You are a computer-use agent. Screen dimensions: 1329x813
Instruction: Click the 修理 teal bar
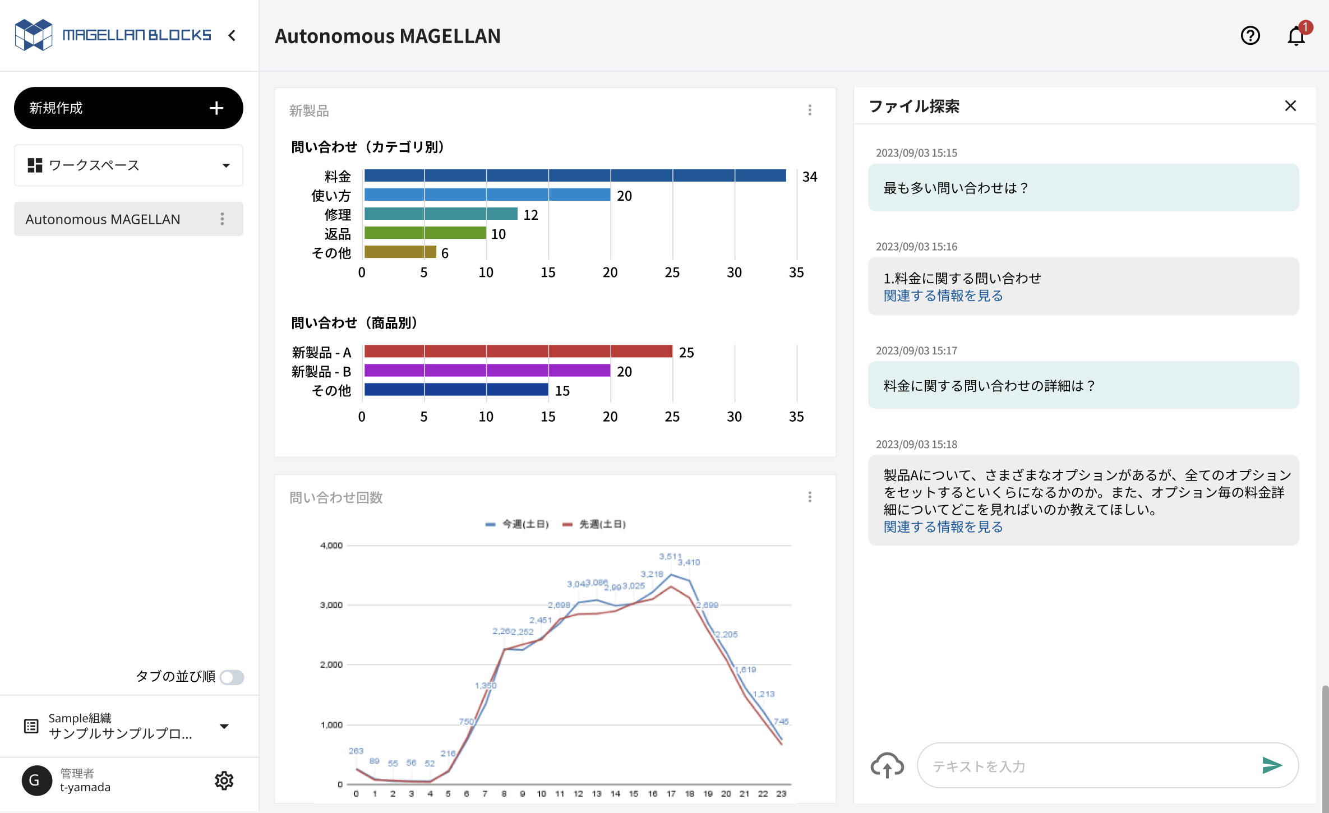pos(441,214)
